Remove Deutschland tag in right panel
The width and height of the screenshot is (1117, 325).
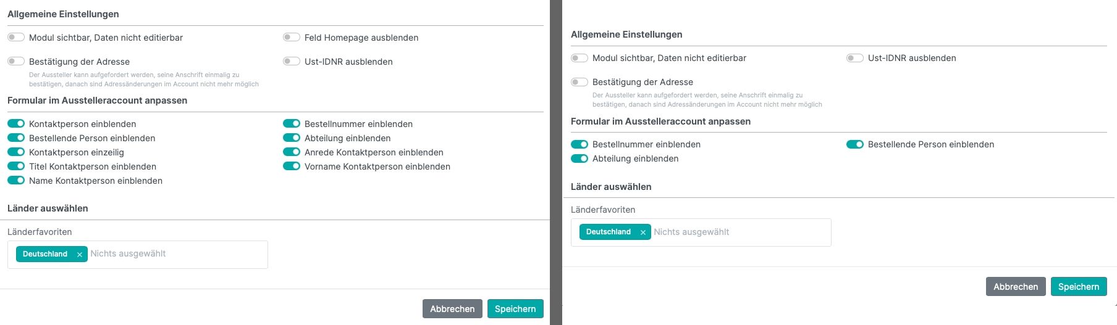[x=643, y=232]
